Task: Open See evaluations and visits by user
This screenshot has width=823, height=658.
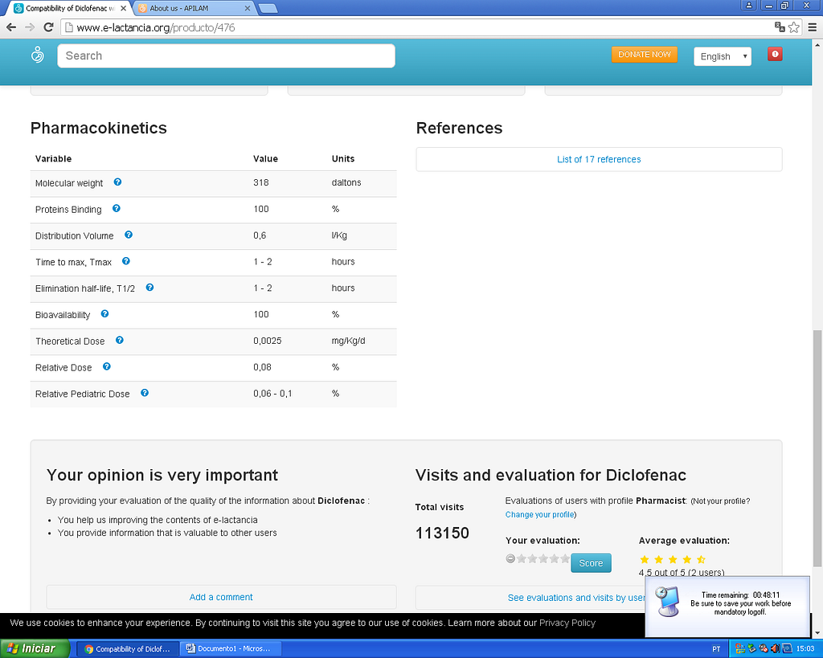Action: pos(576,598)
